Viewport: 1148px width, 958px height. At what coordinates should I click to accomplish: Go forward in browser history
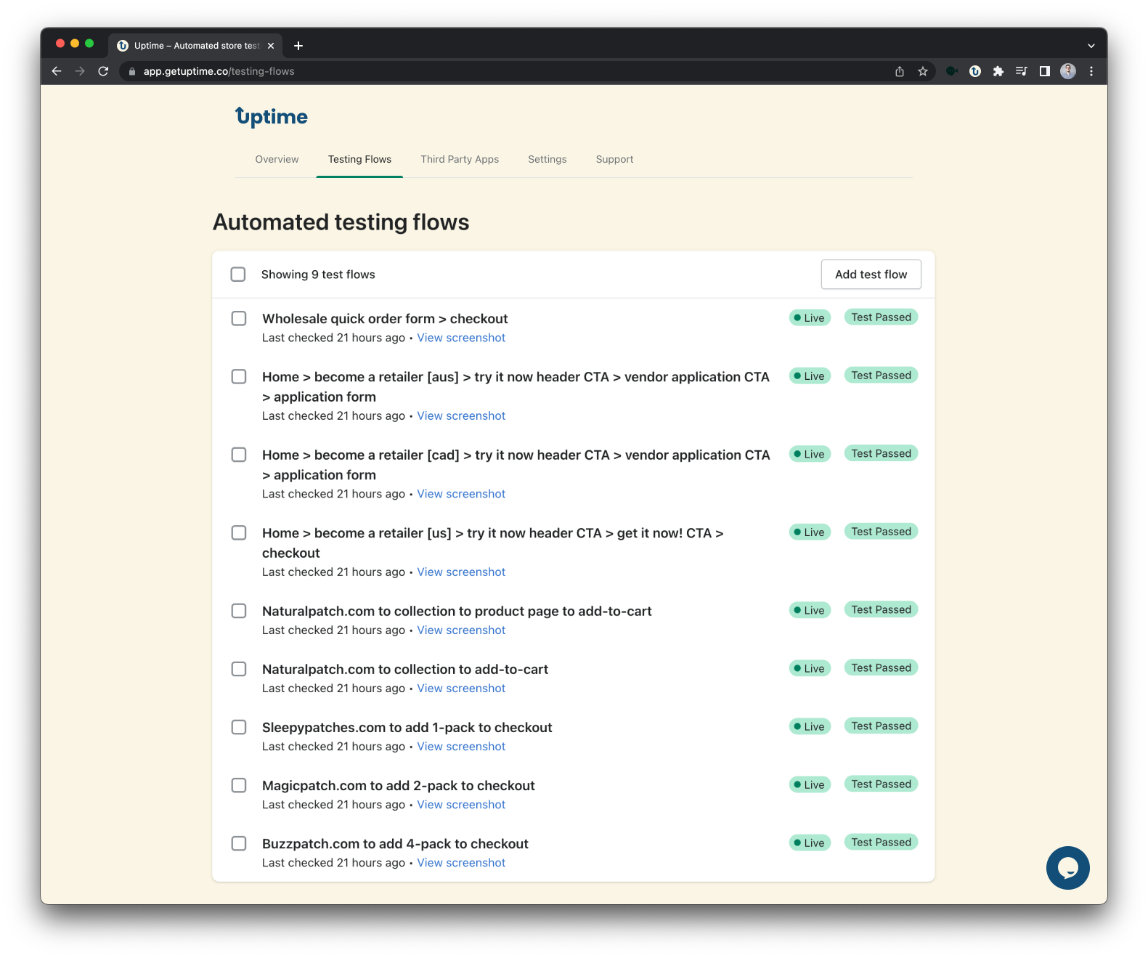[80, 71]
